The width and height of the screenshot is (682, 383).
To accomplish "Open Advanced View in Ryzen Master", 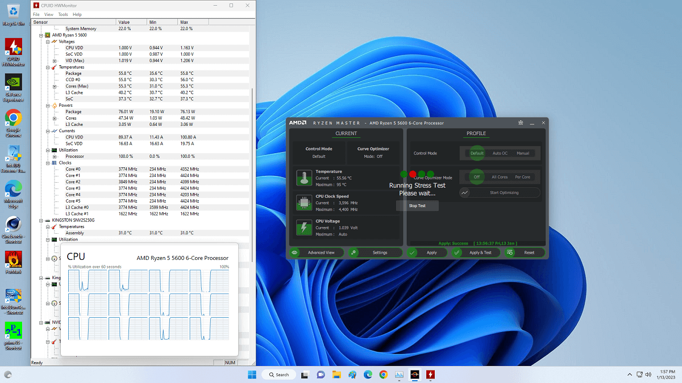I will [x=316, y=252].
